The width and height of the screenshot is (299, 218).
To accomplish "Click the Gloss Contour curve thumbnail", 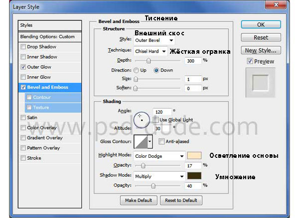I will coord(141,141).
